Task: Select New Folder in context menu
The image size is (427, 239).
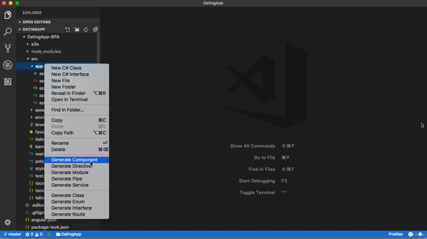Action: 76,87
